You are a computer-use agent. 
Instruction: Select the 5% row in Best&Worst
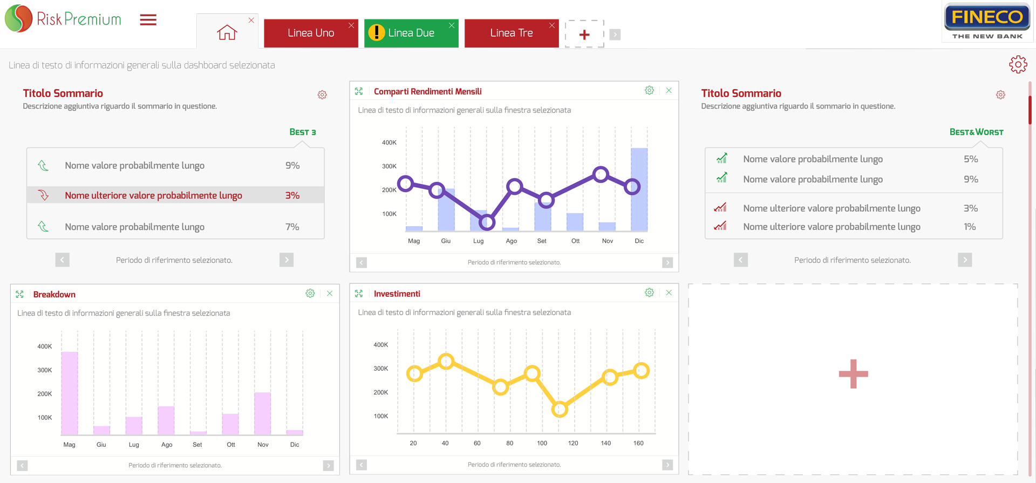854,159
